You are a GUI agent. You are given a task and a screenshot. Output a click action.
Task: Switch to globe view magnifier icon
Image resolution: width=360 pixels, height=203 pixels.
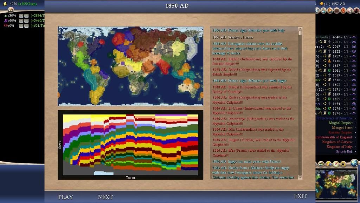coord(354,163)
